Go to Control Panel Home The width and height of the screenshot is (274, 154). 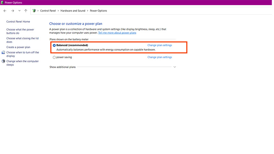(18, 22)
